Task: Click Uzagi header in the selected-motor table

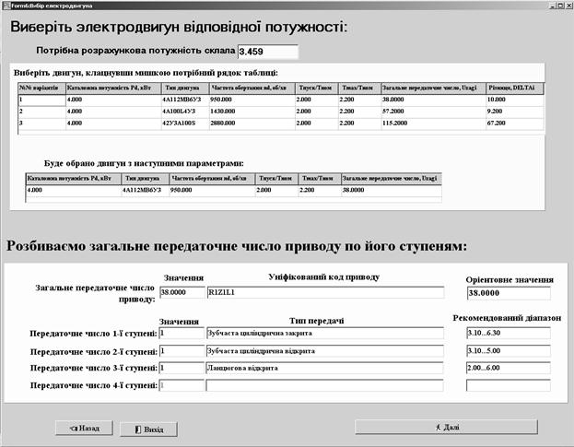Action: pyautogui.click(x=392, y=179)
